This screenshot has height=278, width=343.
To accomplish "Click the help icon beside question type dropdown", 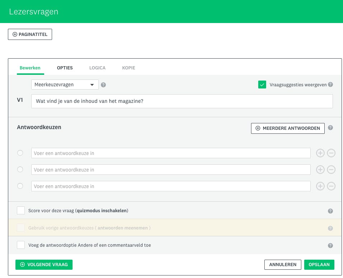I will point(103,85).
